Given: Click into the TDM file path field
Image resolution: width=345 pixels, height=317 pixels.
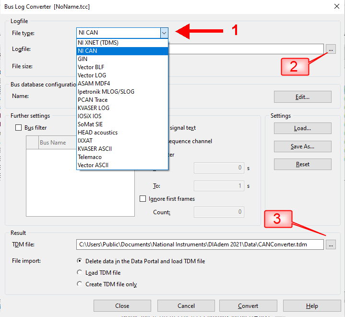Looking at the screenshot, I should coord(199,244).
